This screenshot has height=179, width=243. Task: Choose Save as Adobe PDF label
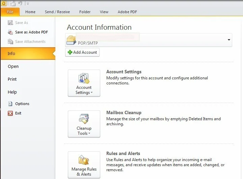tap(32, 32)
